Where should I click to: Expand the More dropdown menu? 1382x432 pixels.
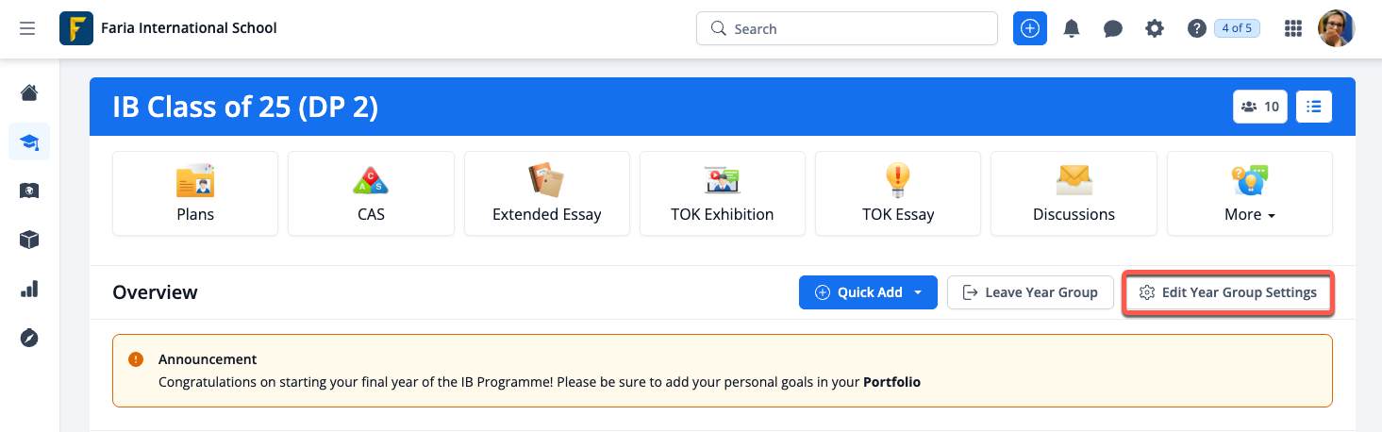1249,193
